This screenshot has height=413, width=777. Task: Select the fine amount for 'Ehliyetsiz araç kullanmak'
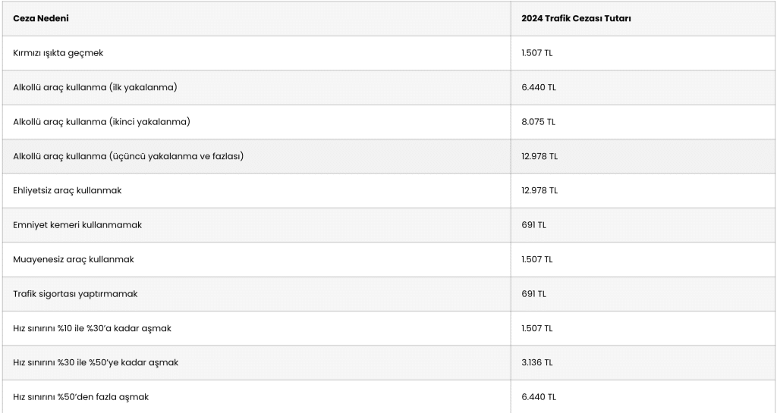coord(539,190)
